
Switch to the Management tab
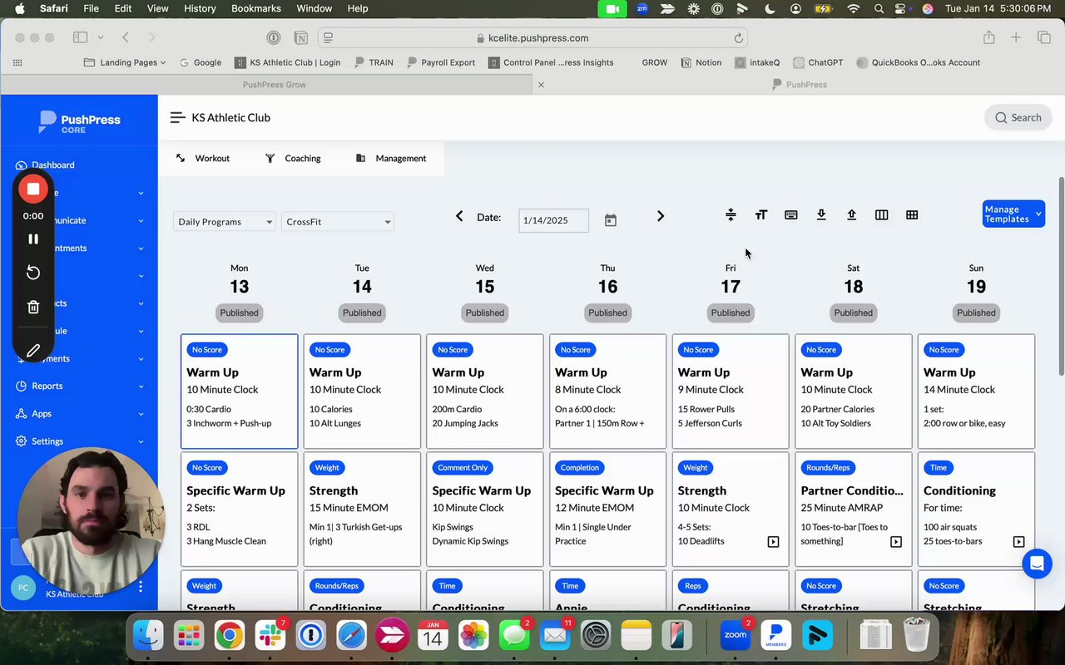(x=391, y=158)
